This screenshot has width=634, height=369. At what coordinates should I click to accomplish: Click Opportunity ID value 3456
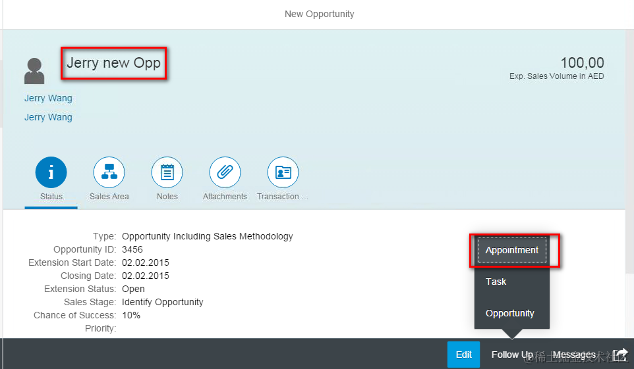(132, 249)
